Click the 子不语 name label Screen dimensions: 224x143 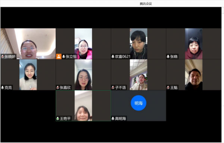click(121, 88)
